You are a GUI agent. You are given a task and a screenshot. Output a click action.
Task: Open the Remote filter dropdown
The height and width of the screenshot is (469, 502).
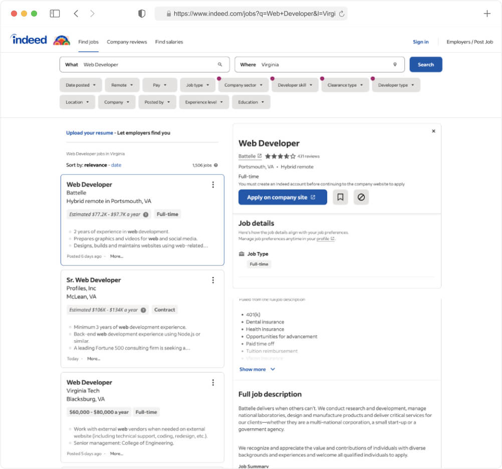pos(122,85)
